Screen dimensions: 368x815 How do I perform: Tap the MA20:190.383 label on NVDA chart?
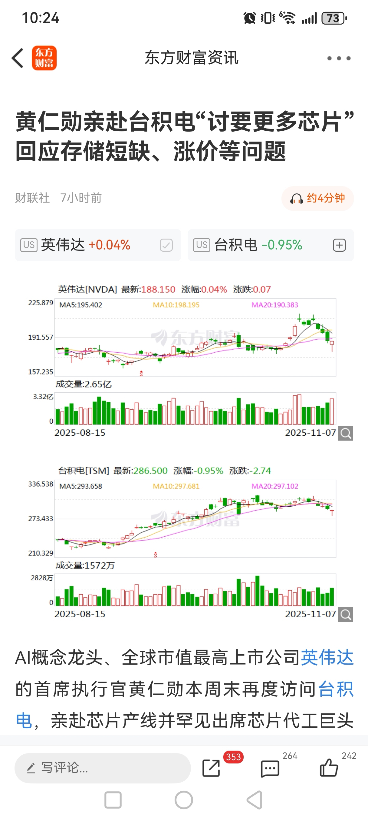[x=274, y=305]
